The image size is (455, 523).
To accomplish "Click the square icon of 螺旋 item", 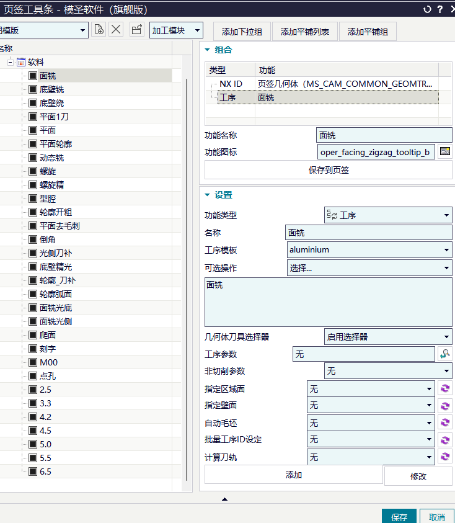I will click(x=33, y=171).
